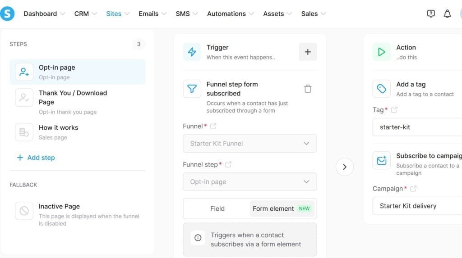Click the How it works sales page icon

pos(24,132)
